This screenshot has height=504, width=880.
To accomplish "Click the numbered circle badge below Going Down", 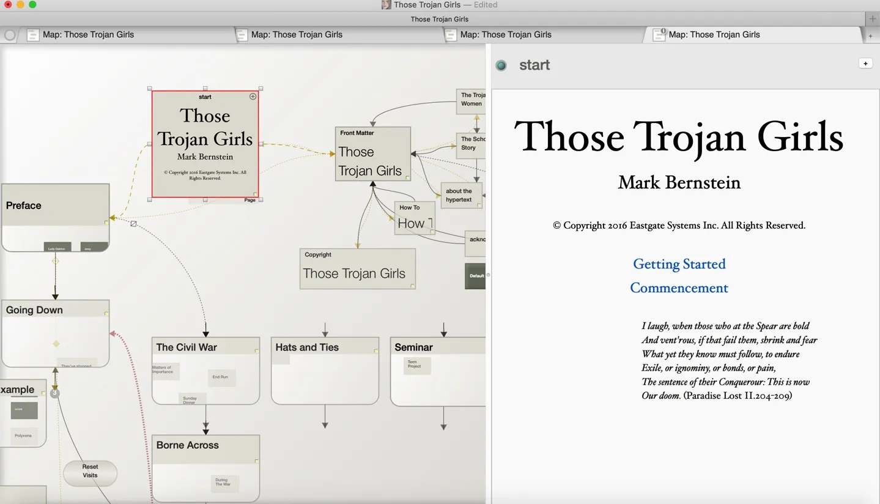I will [55, 393].
